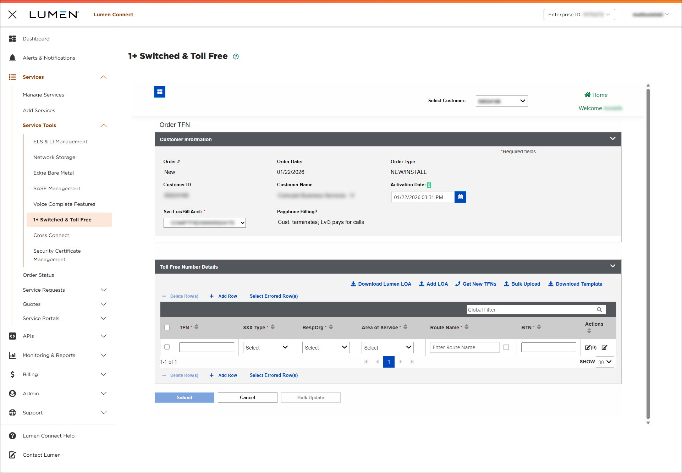Open the SHOW rows-per-page dropdown
682x473 pixels.
point(605,362)
